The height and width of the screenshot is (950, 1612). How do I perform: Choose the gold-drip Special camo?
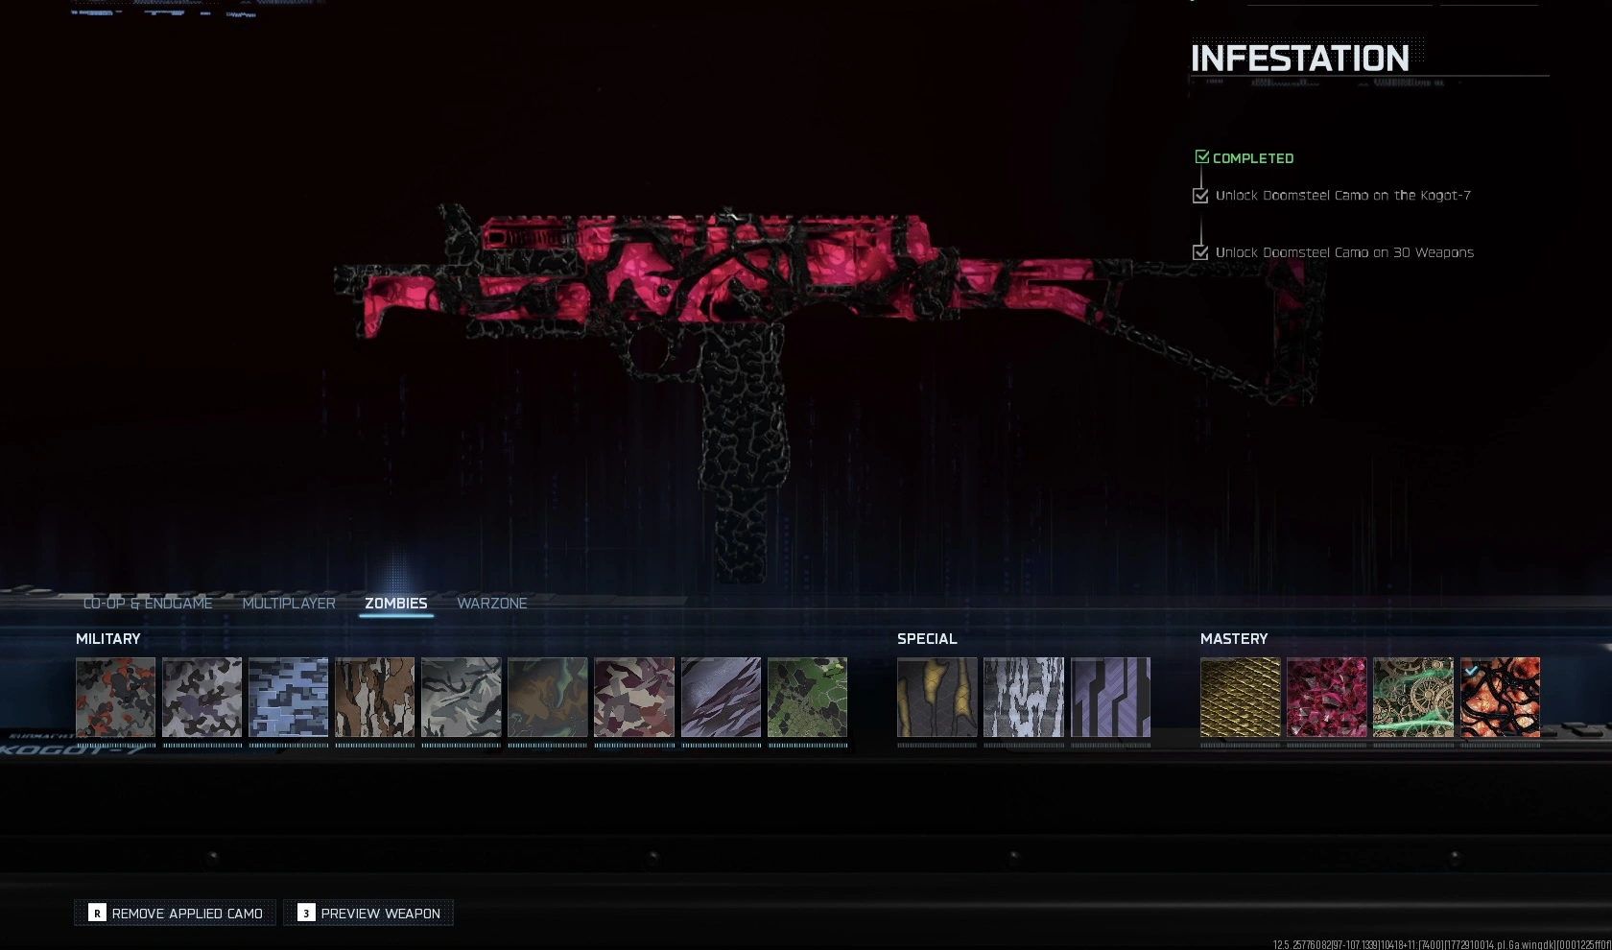tap(936, 697)
